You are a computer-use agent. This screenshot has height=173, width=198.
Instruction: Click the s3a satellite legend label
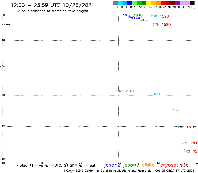pos(184,165)
